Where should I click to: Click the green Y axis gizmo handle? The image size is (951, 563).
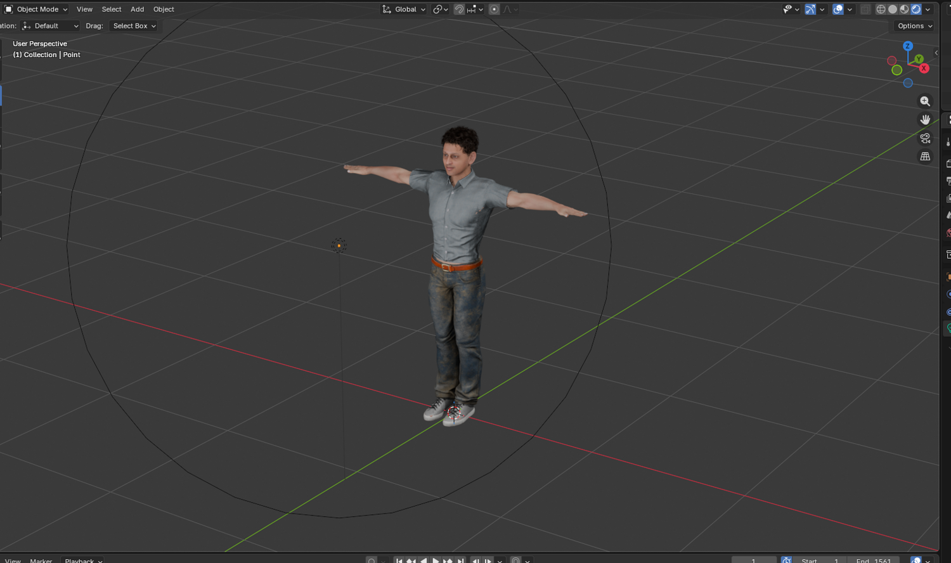(x=919, y=59)
